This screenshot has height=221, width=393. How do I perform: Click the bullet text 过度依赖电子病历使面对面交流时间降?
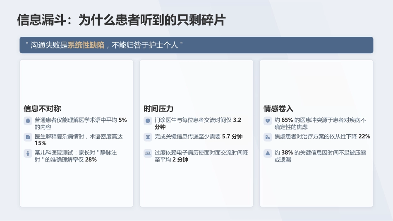(x=201, y=156)
